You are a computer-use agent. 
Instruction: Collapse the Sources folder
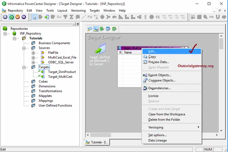(x=24, y=48)
